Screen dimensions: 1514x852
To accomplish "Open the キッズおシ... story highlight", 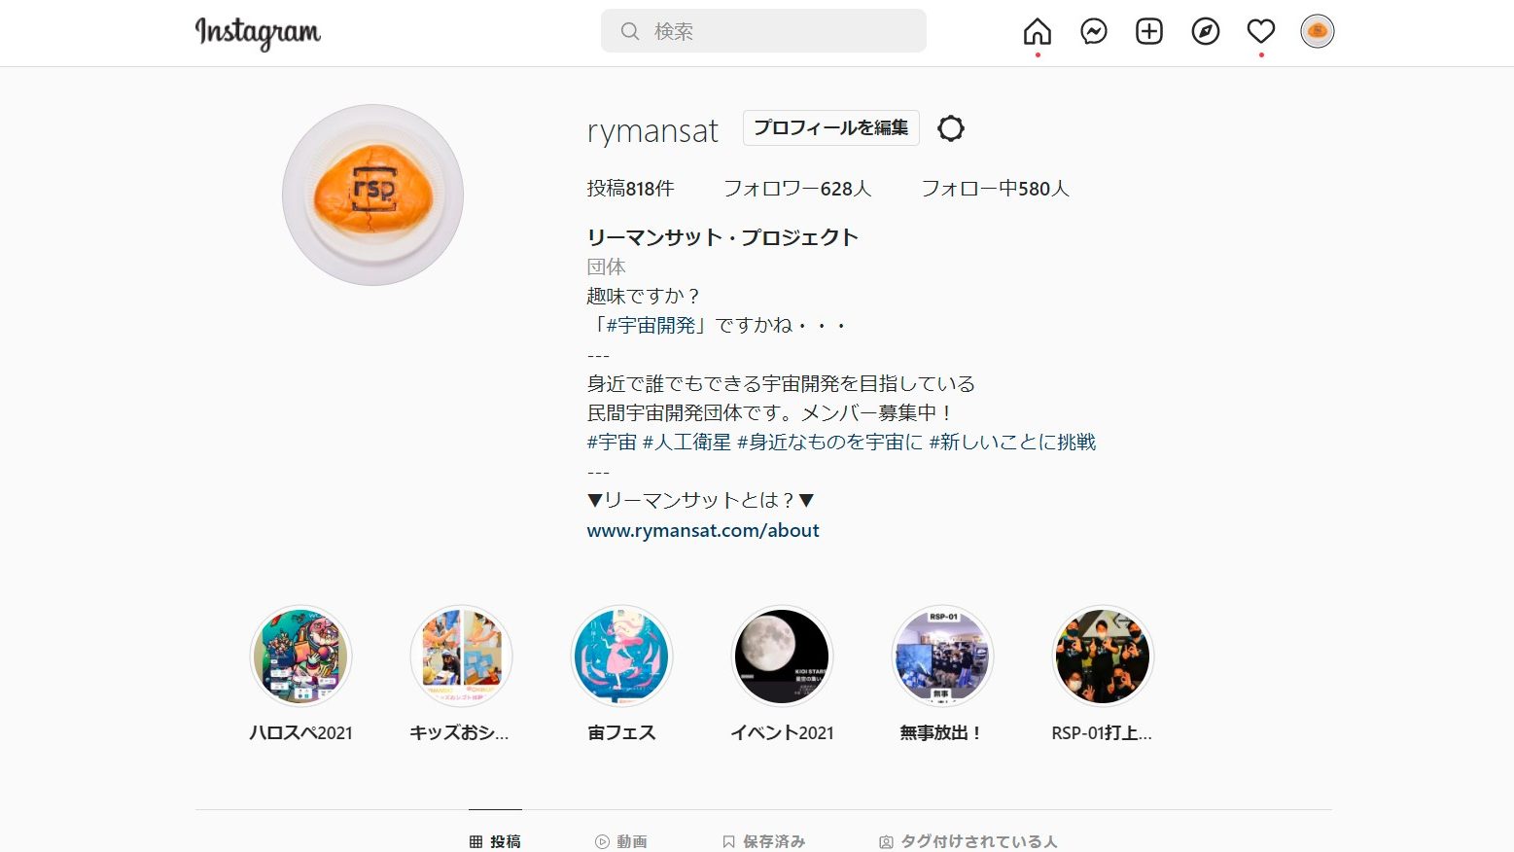I will (x=461, y=673).
